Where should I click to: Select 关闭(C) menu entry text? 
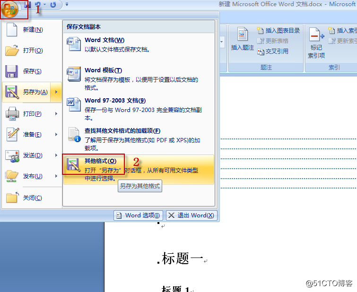pos(32,198)
